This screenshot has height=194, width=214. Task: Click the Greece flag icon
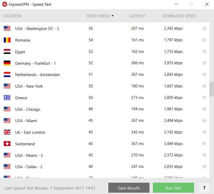tap(7, 98)
